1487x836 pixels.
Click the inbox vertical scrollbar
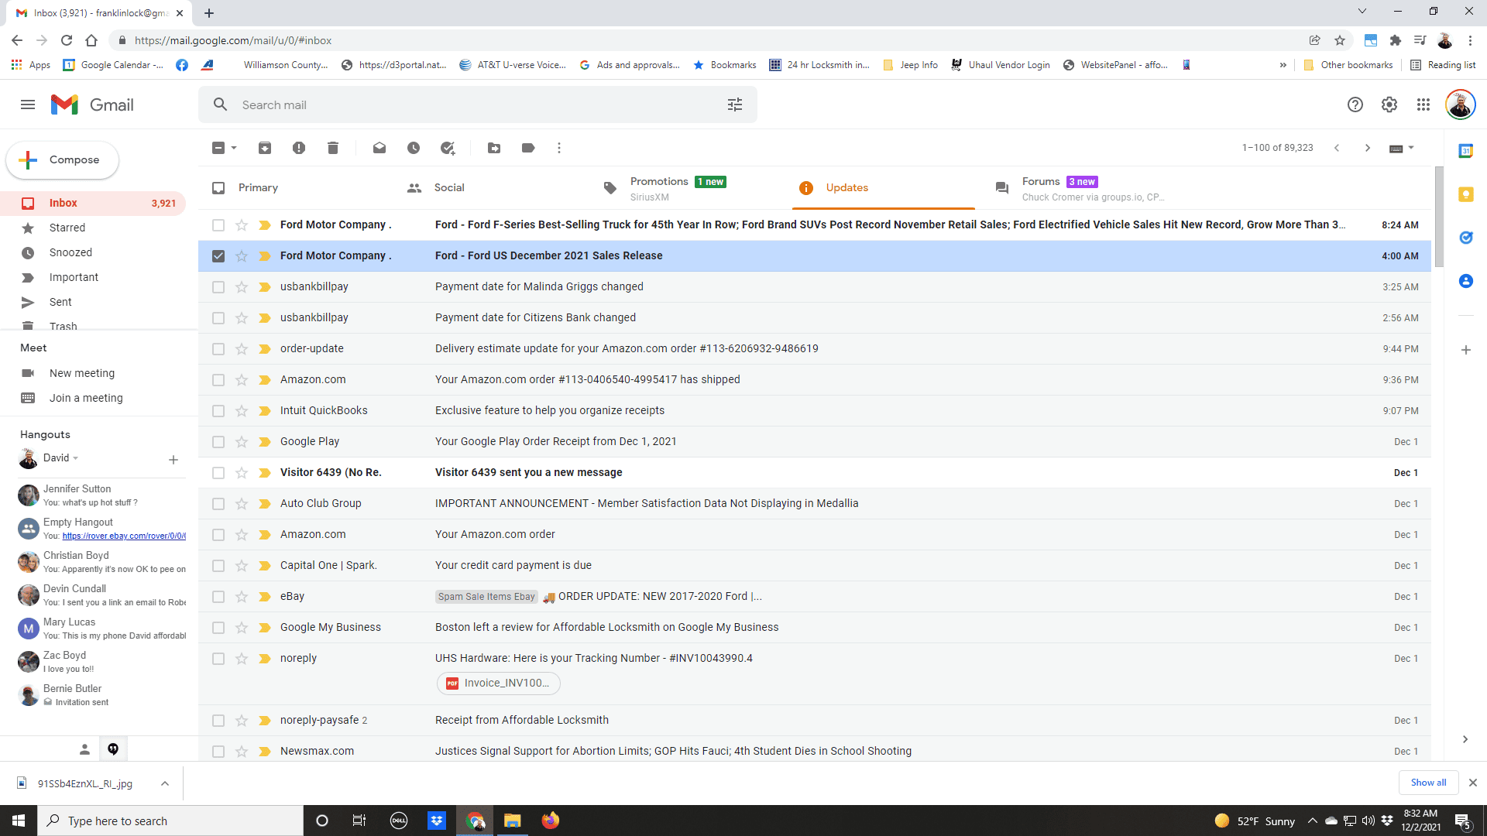click(x=1439, y=217)
